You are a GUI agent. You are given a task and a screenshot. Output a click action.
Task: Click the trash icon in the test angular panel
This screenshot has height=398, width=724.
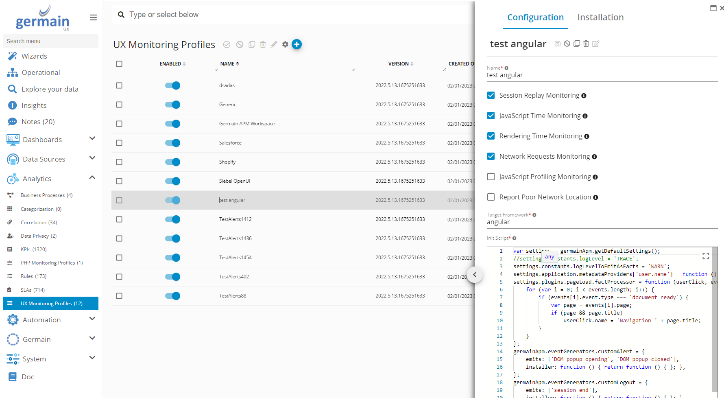586,44
